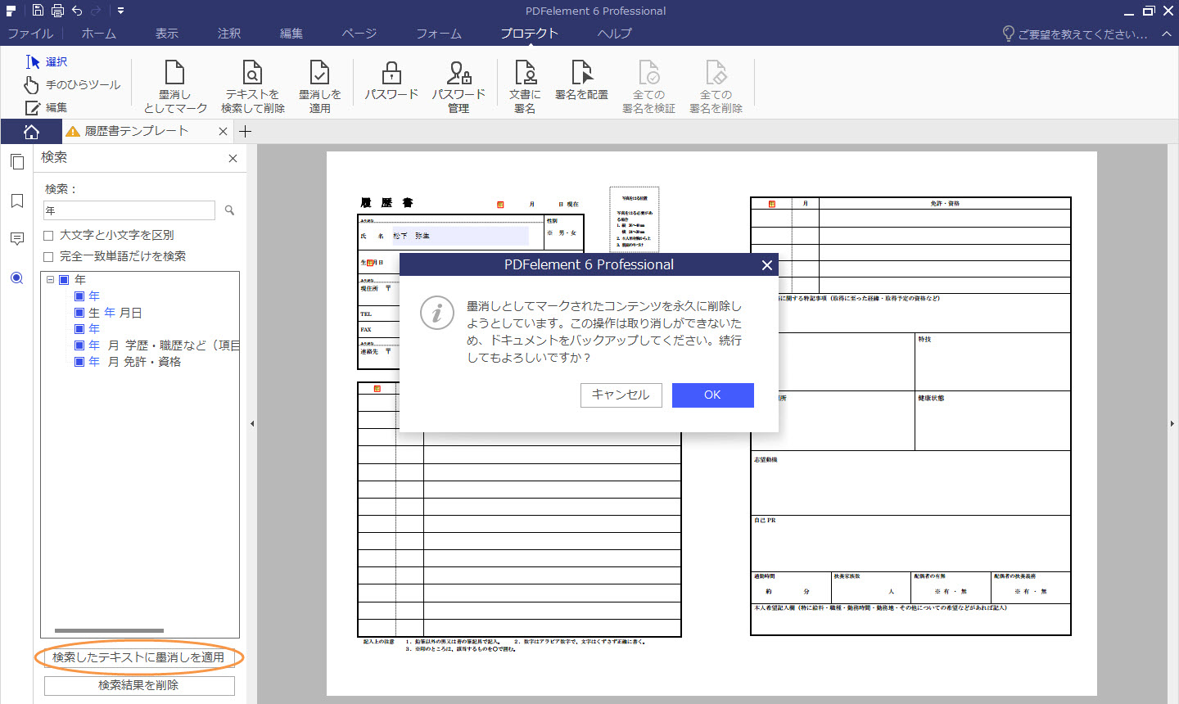Open the ファイル menu
Image resolution: width=1179 pixels, height=704 pixels.
pyautogui.click(x=30, y=34)
